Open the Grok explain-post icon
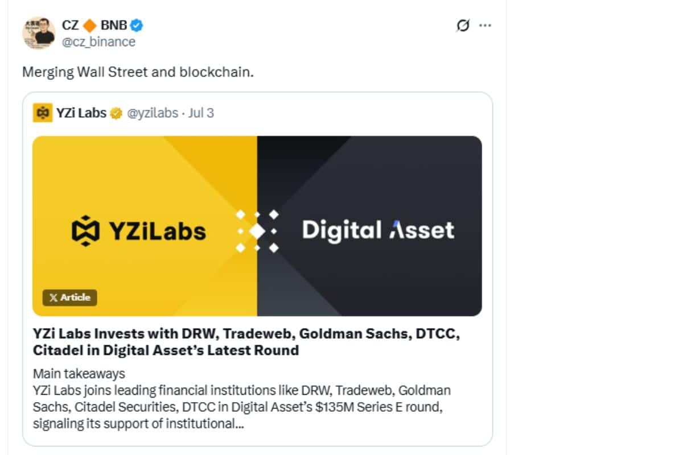683x455 pixels. 463,26
